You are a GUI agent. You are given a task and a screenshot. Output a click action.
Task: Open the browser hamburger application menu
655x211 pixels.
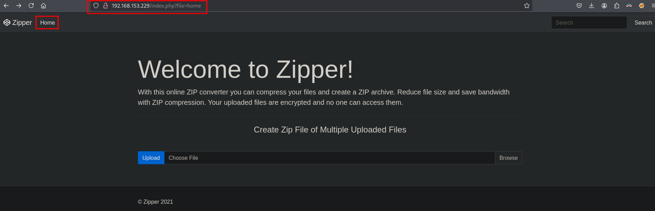653,6
